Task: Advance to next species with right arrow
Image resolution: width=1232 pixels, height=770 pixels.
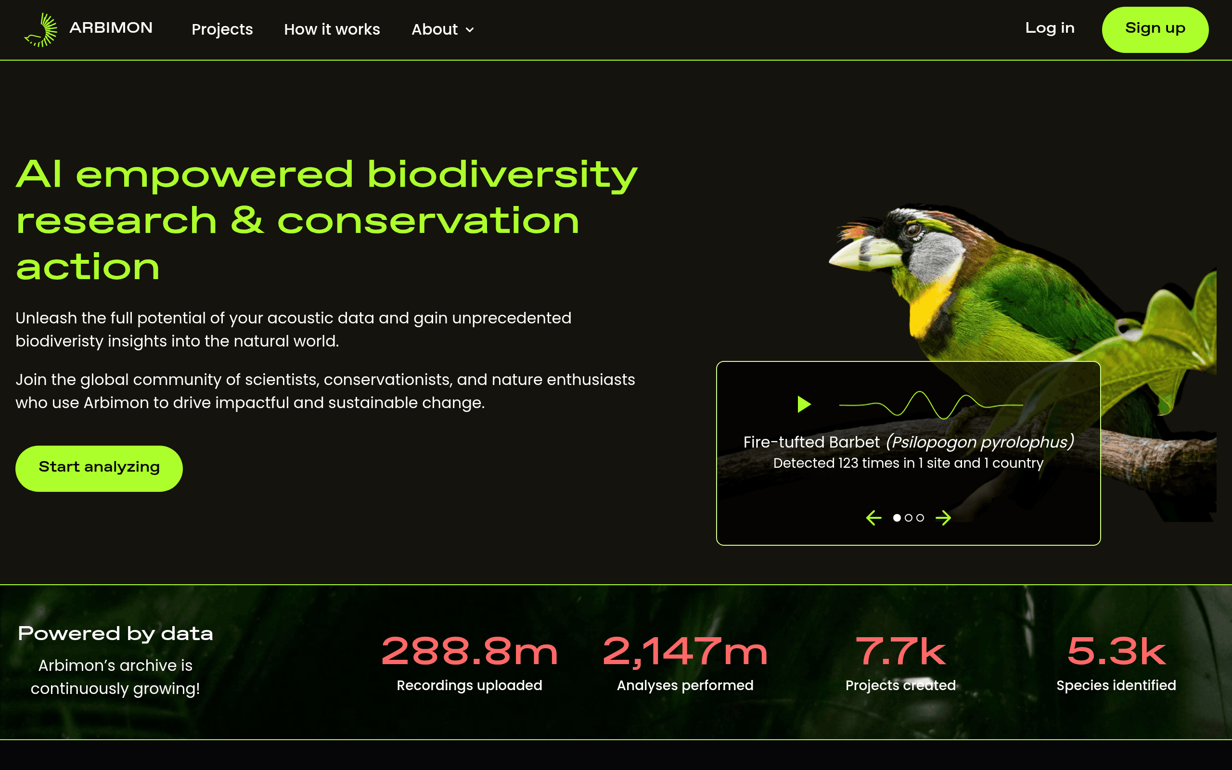Action: [943, 518]
